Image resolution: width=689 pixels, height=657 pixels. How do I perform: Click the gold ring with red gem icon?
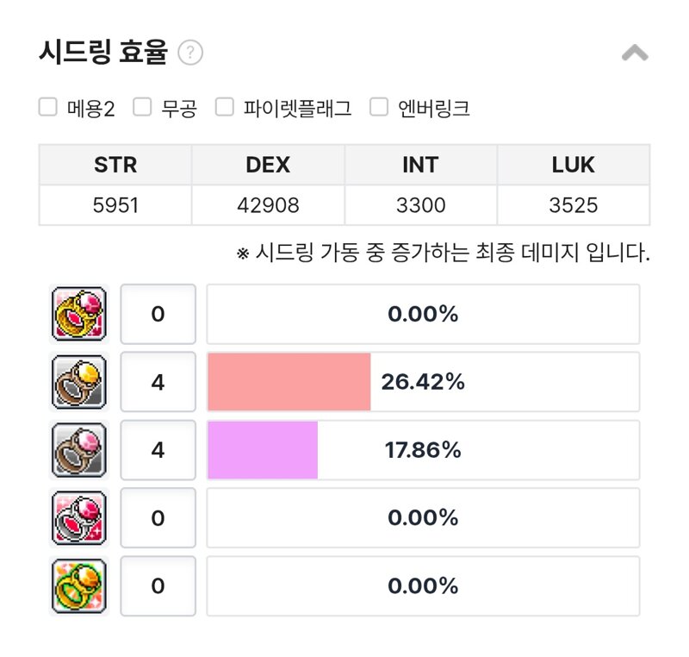[79, 314]
